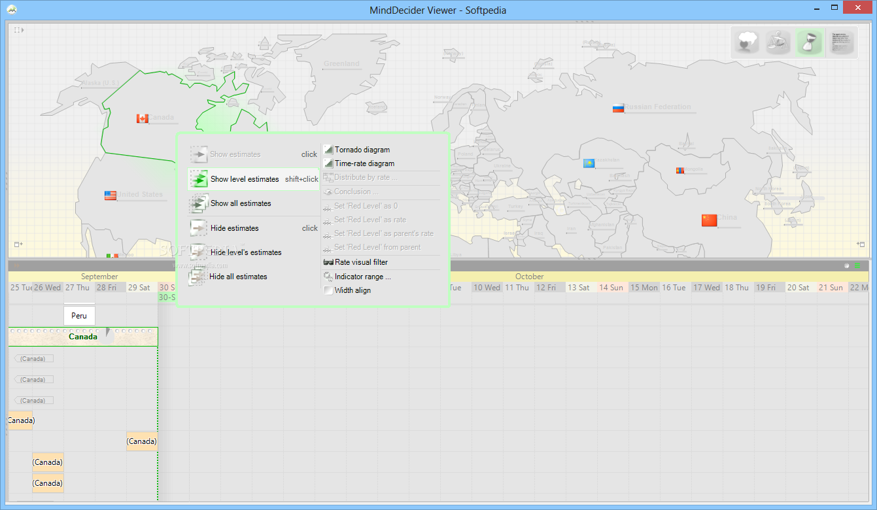Select the Peru block in the timeline
877x510 pixels.
coord(79,315)
